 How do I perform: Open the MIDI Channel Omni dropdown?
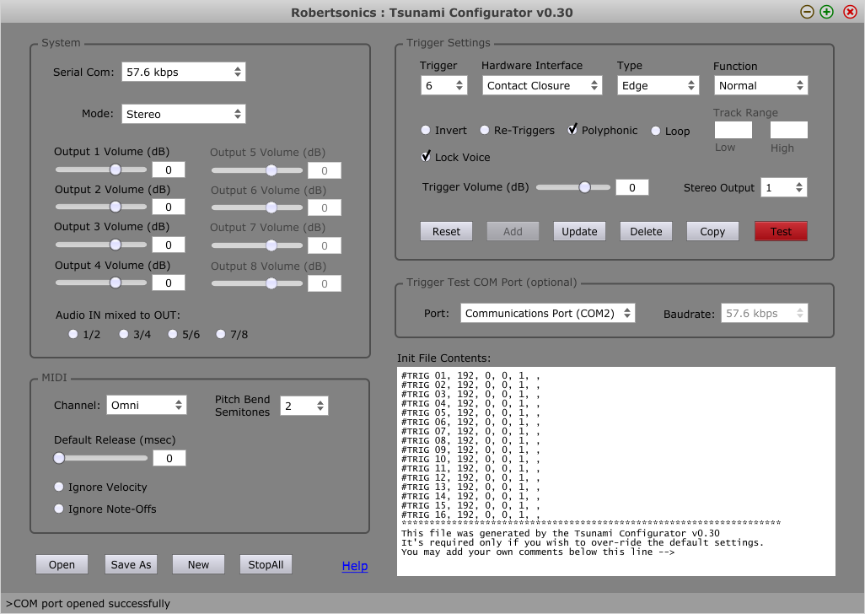(146, 406)
